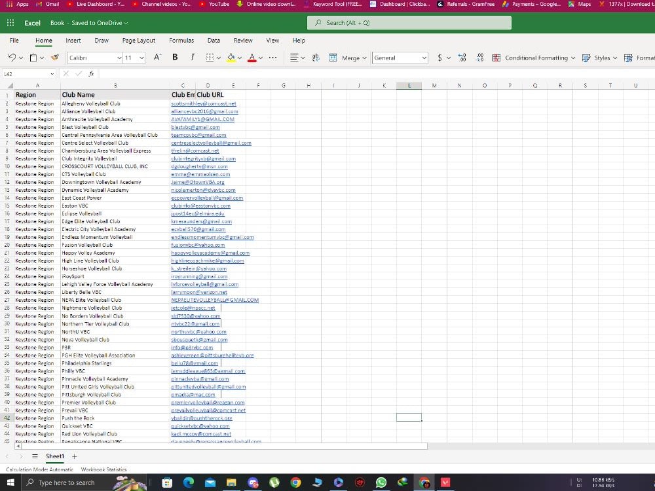The image size is (655, 491).
Task: Apply the red font color
Action: (x=252, y=58)
